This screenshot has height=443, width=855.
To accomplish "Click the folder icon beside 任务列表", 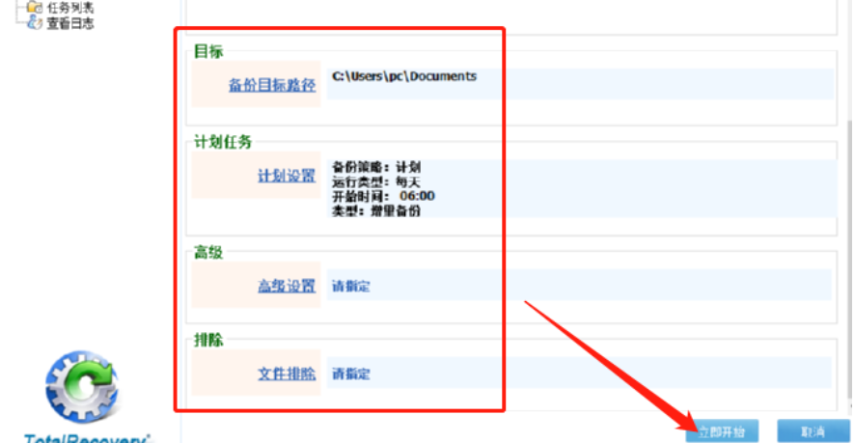I will 35,7.
